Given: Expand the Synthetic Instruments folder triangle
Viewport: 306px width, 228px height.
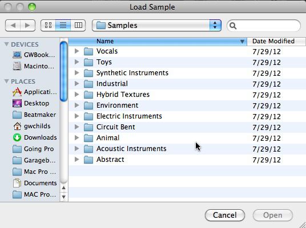Looking at the screenshot, I should point(77,73).
